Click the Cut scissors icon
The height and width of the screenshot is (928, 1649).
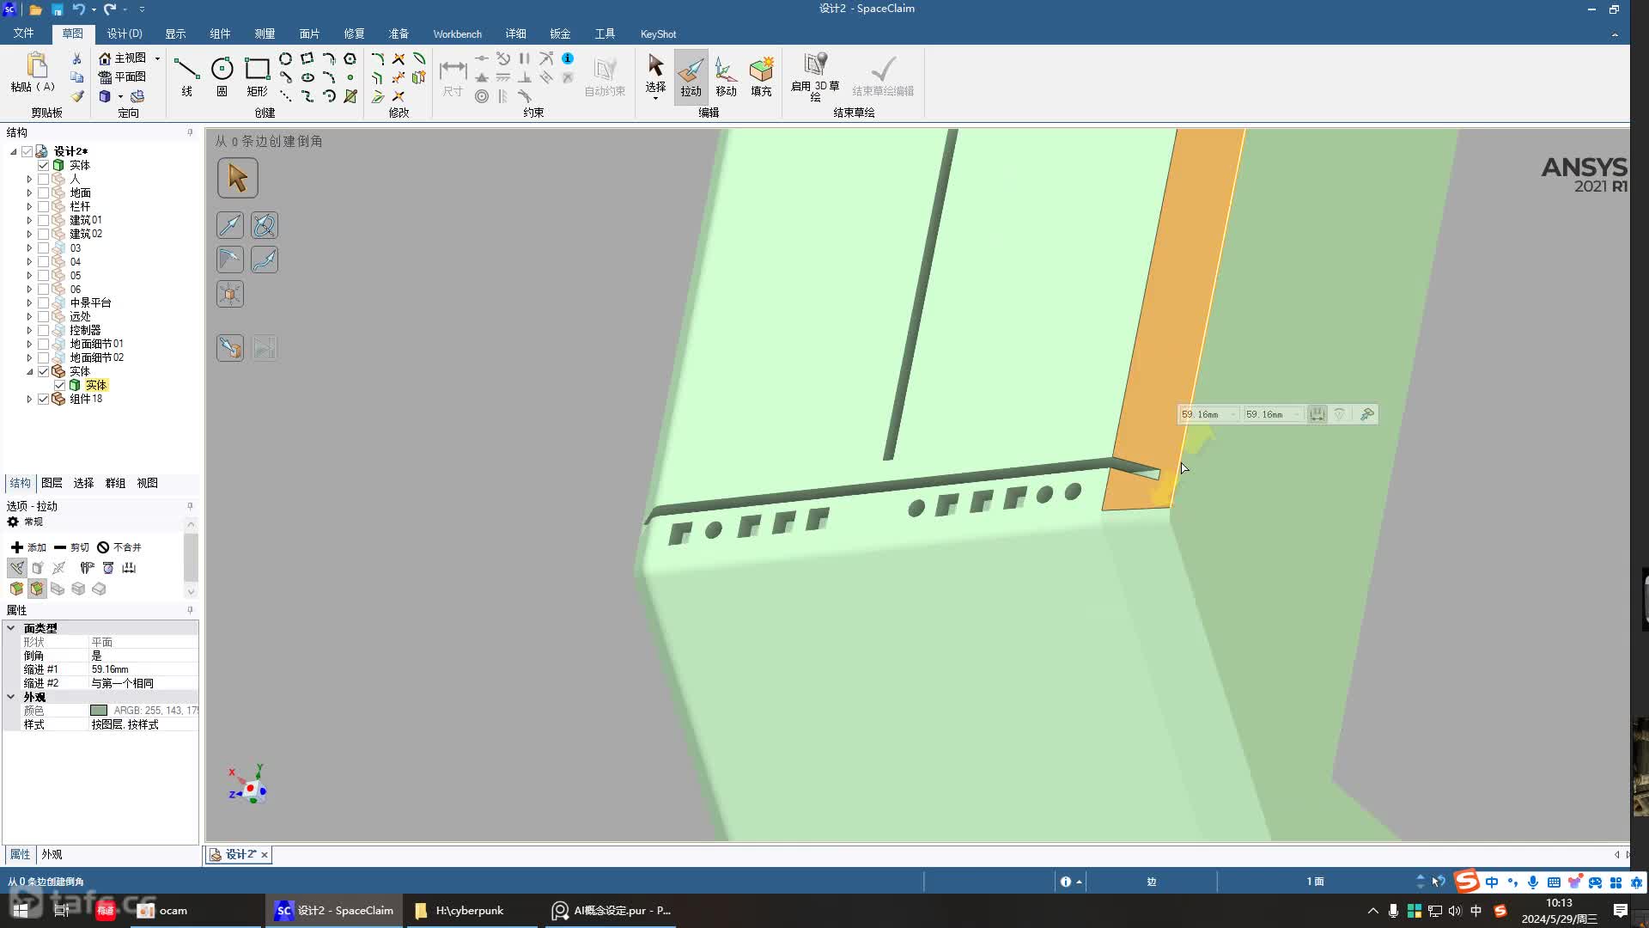tap(76, 58)
